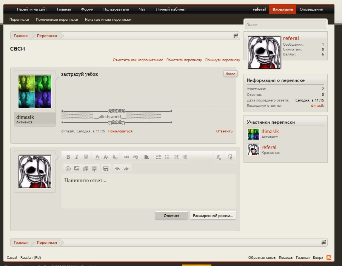Screen dimensions: 342x266
Task: Go to Пользователи menu item
Action: click(x=116, y=9)
